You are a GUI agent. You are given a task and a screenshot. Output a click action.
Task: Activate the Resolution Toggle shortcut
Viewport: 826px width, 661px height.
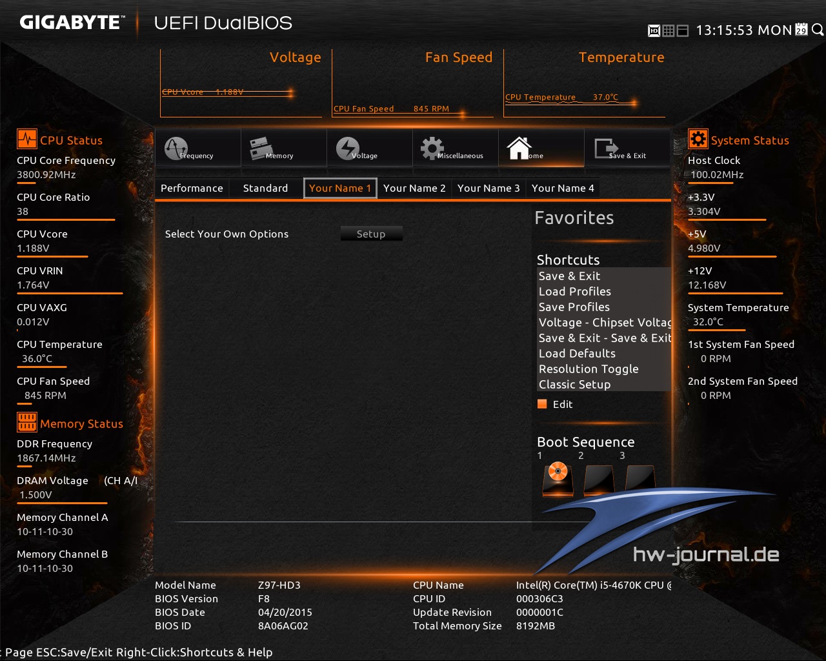coord(588,369)
